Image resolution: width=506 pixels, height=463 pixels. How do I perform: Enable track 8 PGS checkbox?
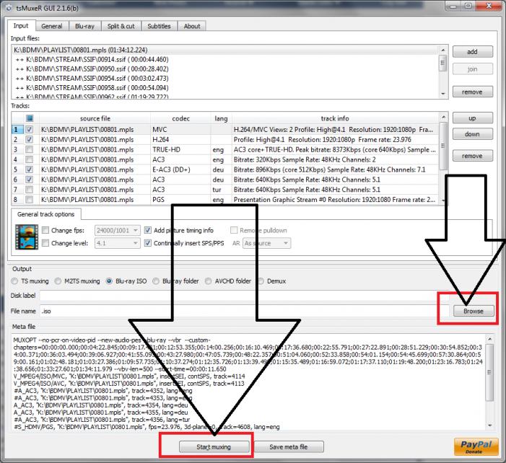tap(30, 200)
